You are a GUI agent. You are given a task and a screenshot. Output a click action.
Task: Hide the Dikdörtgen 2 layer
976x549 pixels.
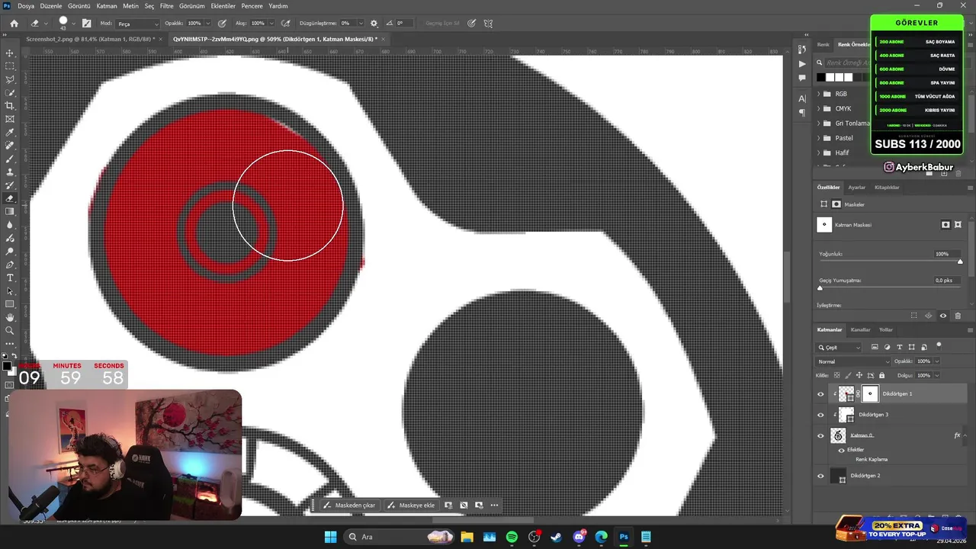(x=820, y=476)
